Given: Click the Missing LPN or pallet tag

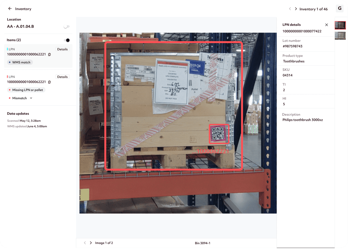Looking at the screenshot, I should pos(26,90).
